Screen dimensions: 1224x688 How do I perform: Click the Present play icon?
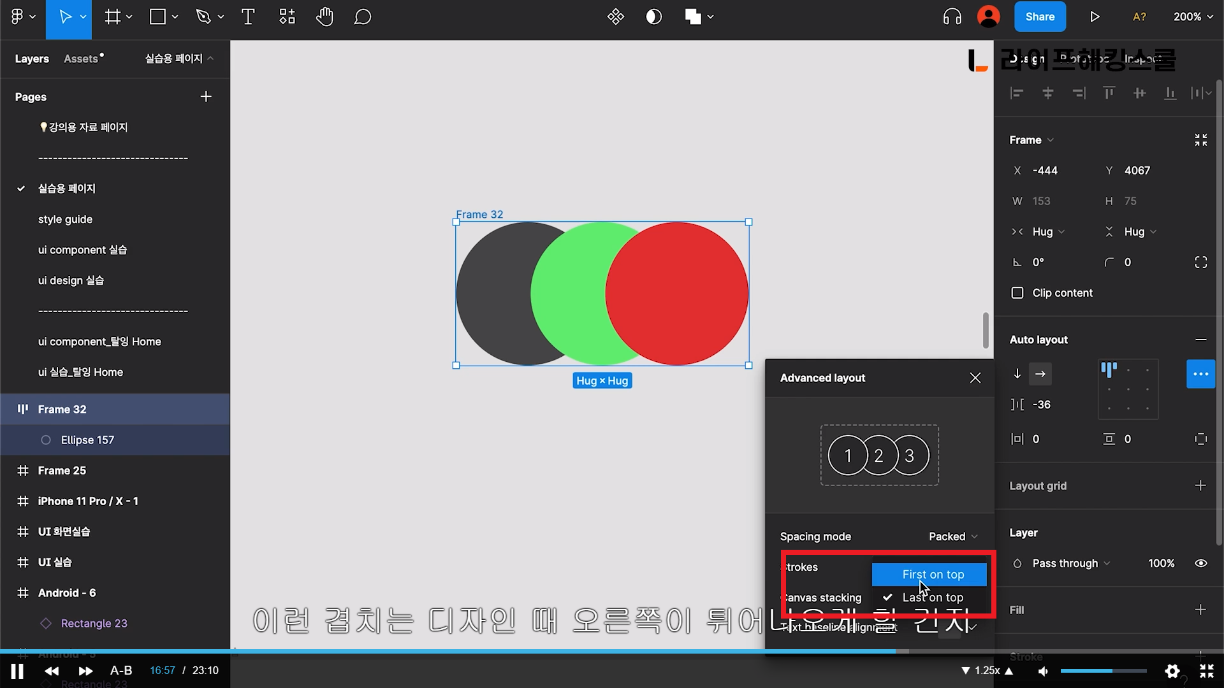(x=1095, y=17)
